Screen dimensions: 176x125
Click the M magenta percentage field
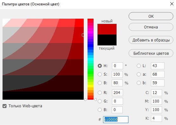[x=156, y=101]
